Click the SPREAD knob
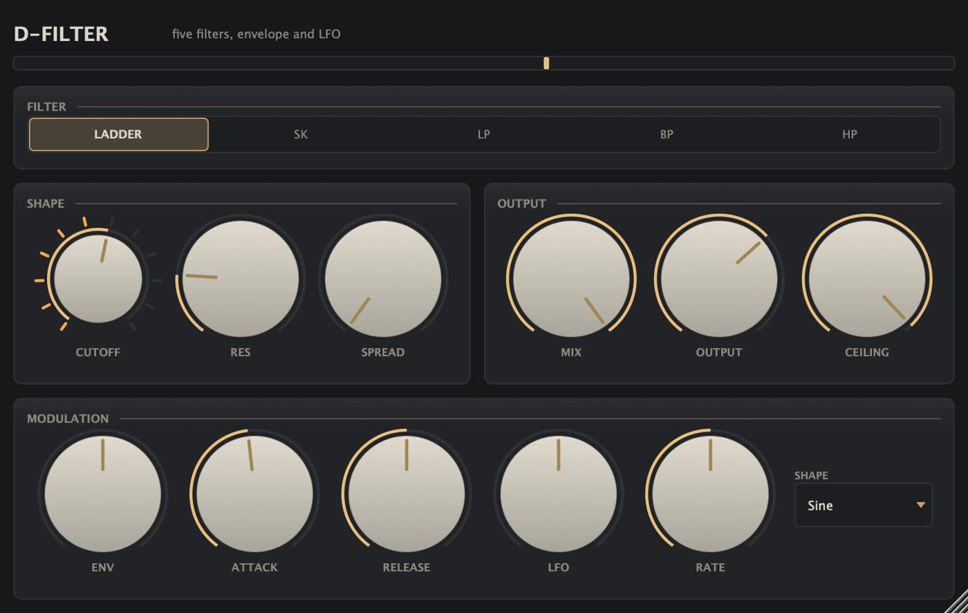Screen dimensions: 968x613 [x=383, y=280]
